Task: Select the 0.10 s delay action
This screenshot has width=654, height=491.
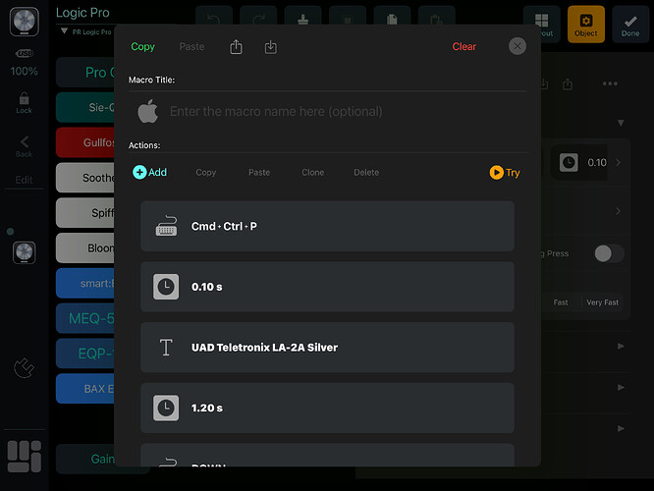Action: [x=327, y=287]
